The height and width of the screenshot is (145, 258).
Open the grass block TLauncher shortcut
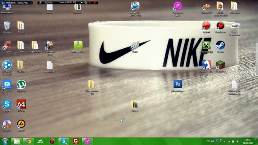pos(221,66)
